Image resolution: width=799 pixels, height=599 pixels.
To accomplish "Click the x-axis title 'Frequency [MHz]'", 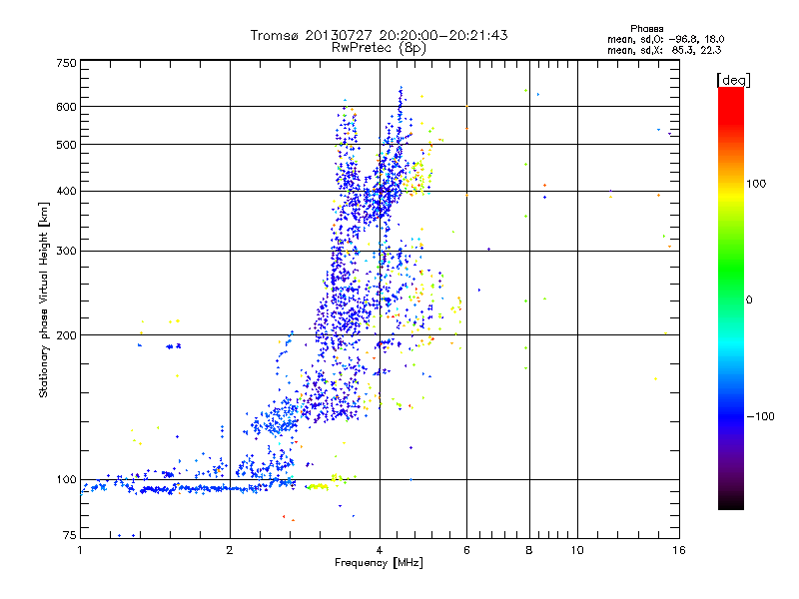I will (379, 563).
